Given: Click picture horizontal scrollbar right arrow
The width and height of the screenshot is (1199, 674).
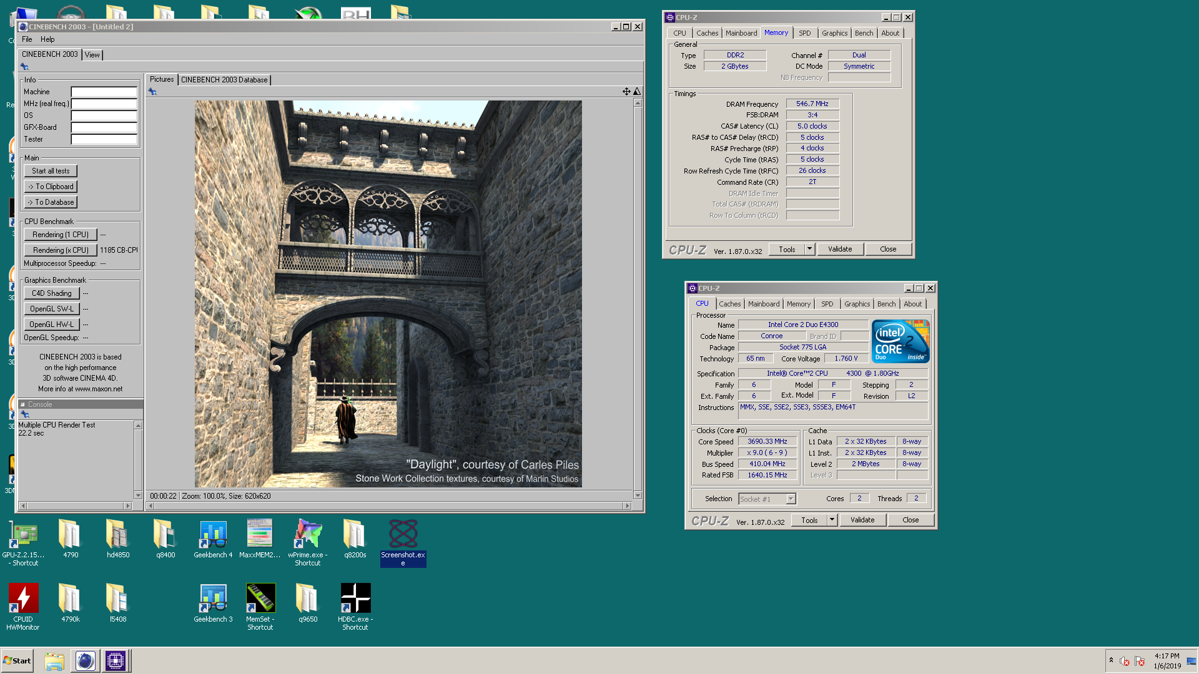Looking at the screenshot, I should pos(628,506).
